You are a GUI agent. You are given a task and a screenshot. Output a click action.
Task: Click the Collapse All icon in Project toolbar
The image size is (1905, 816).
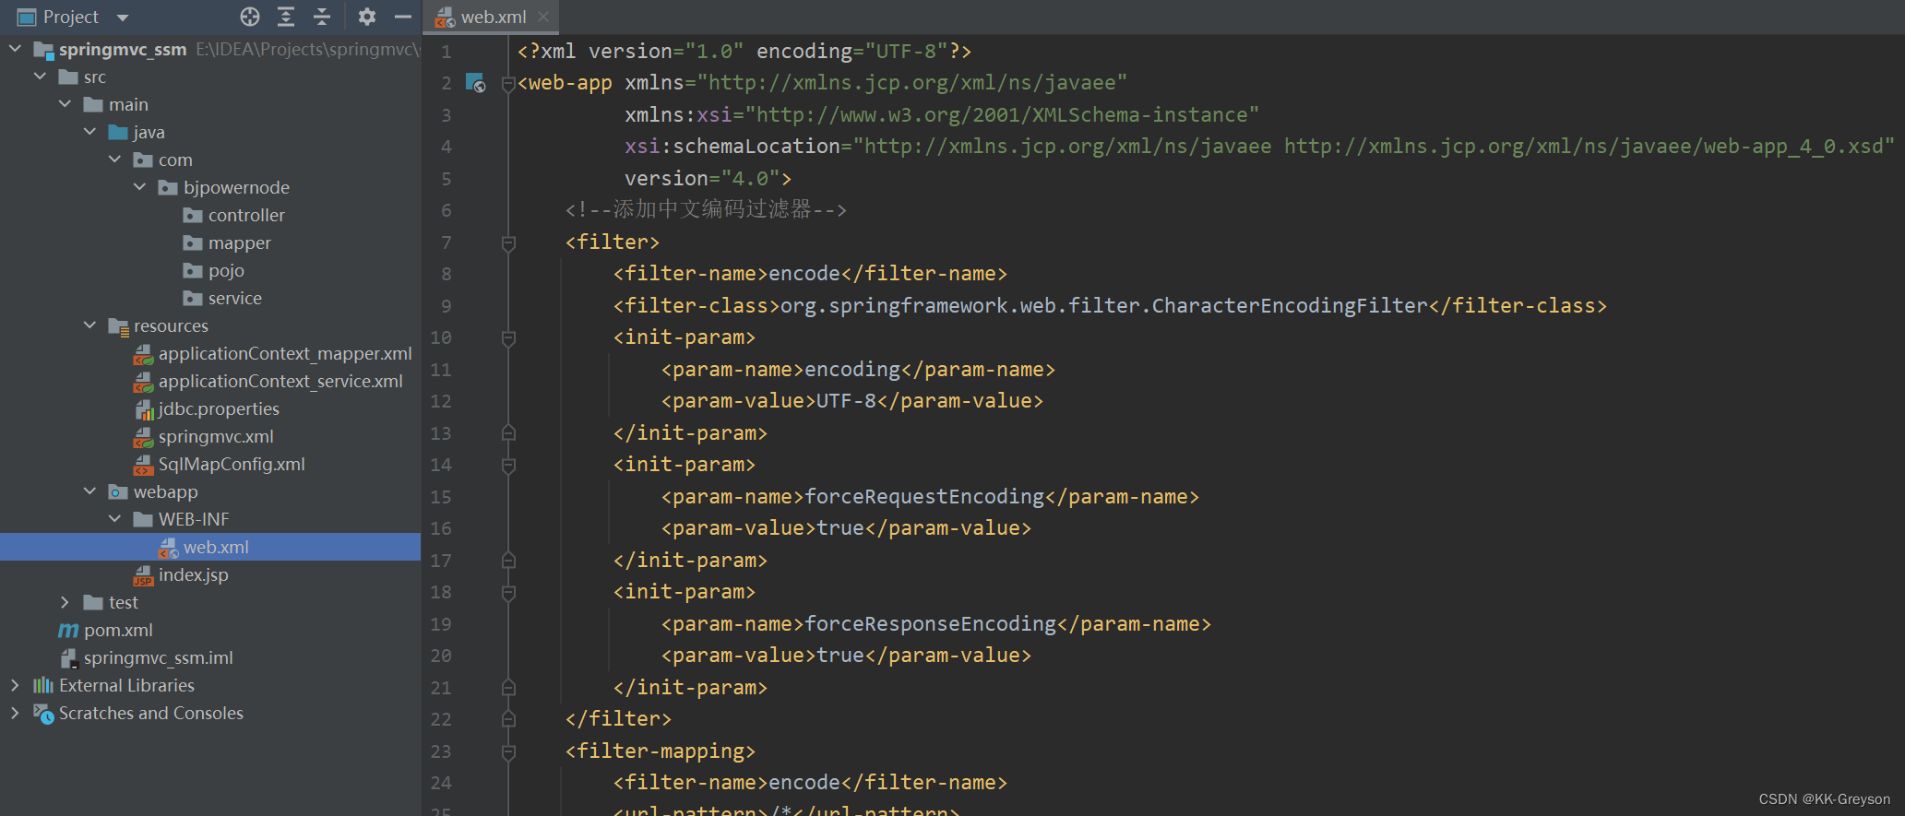(x=322, y=17)
